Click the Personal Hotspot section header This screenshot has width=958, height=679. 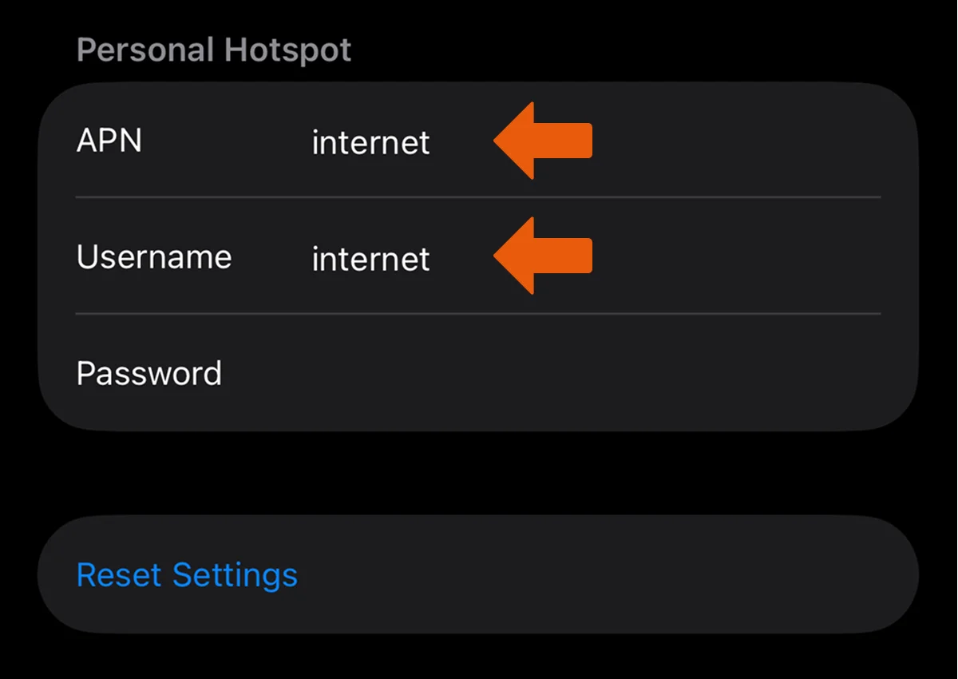pyautogui.click(x=213, y=50)
